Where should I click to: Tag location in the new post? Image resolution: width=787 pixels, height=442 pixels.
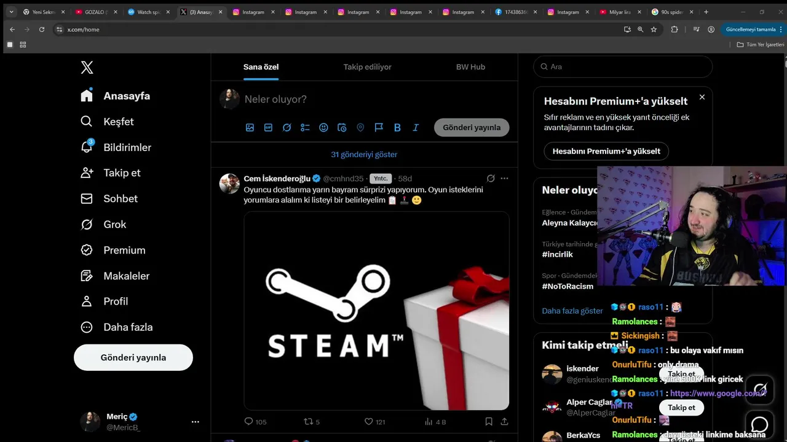tap(360, 128)
